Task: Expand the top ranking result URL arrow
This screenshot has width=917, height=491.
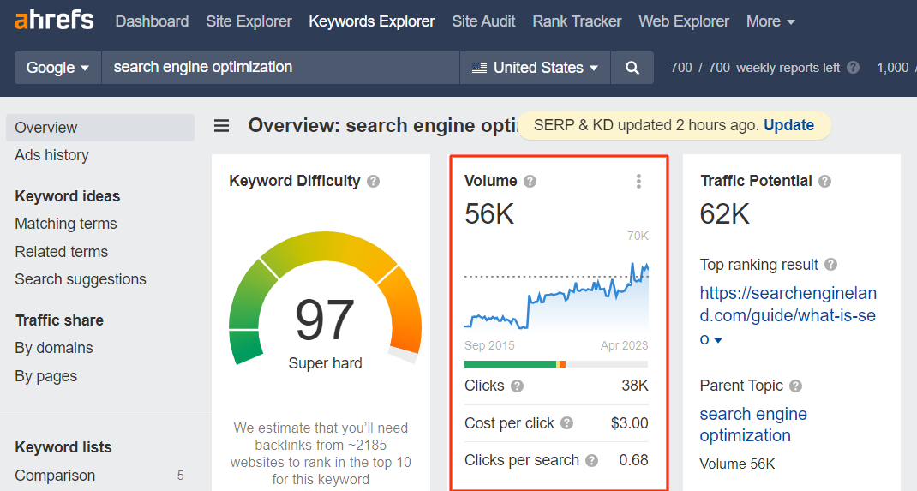Action: 718,340
